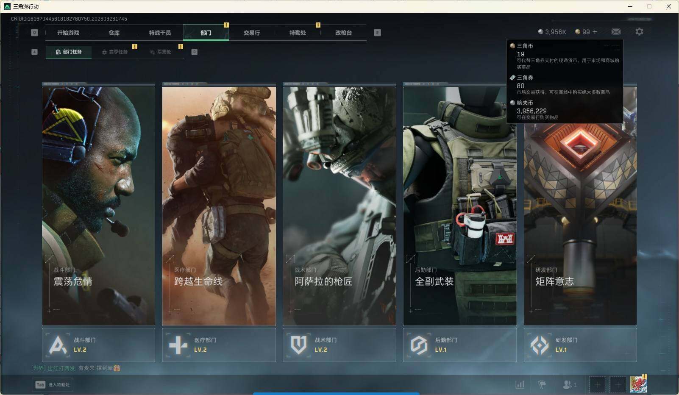Click the second empty squad slot plus
The height and width of the screenshot is (395, 679).
[x=618, y=385]
